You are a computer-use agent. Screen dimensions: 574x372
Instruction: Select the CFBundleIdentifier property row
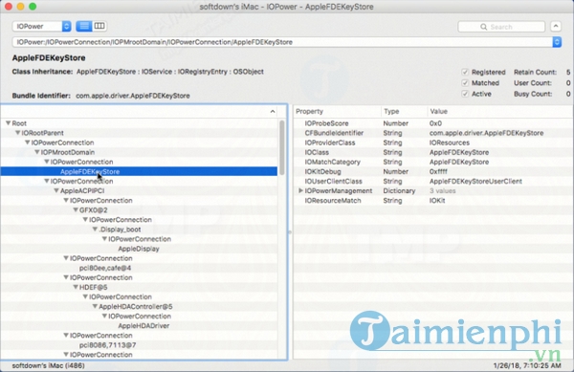[x=433, y=133]
